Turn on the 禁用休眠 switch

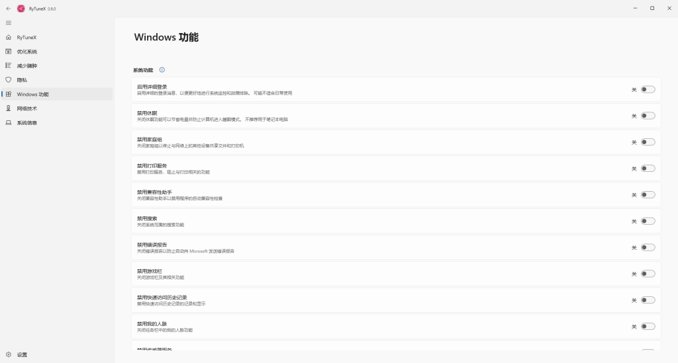click(x=648, y=116)
